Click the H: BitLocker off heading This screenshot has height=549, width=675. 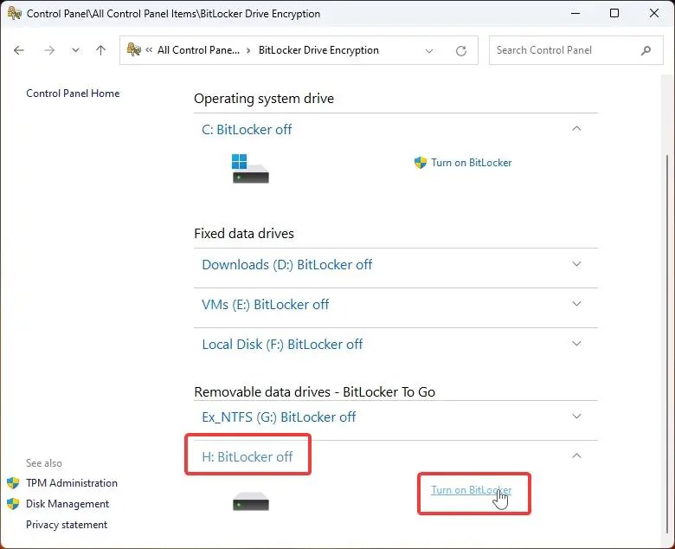[x=247, y=456]
